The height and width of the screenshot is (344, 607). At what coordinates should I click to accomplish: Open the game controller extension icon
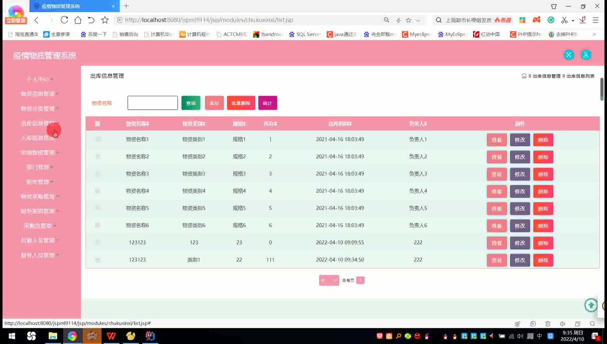(536, 20)
